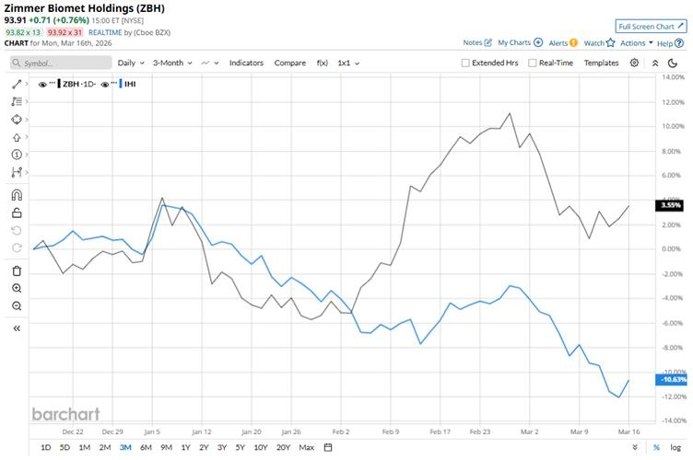This screenshot has width=693, height=460.
Task: Check the Real-Time checkbox
Action: coord(532,63)
